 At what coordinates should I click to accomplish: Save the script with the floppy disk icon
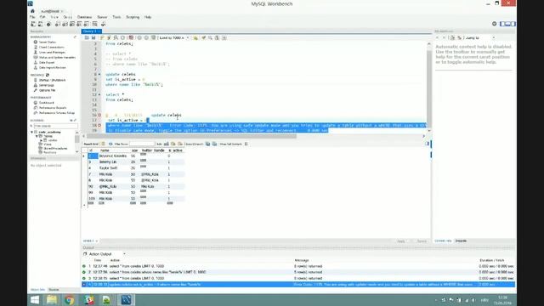93,37
